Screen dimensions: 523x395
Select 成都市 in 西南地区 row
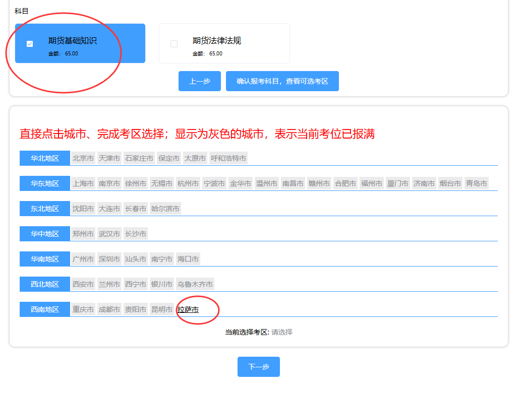(109, 309)
